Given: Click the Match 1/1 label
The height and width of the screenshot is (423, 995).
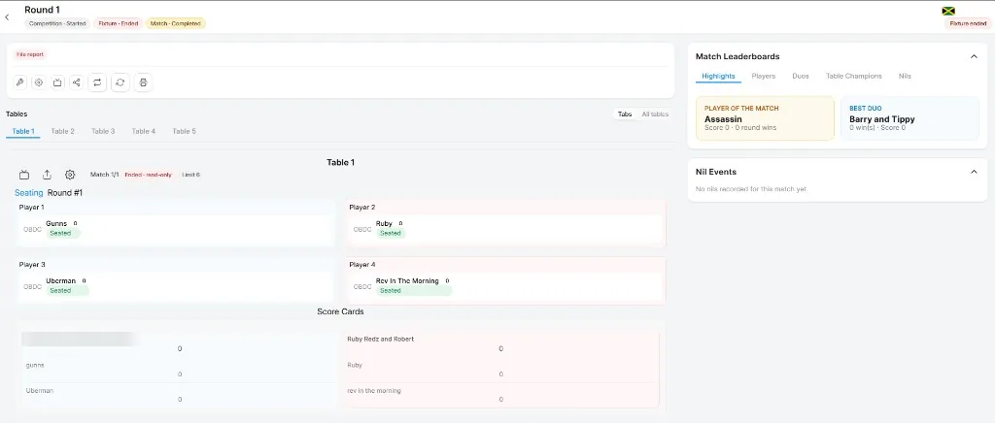Looking at the screenshot, I should 104,175.
